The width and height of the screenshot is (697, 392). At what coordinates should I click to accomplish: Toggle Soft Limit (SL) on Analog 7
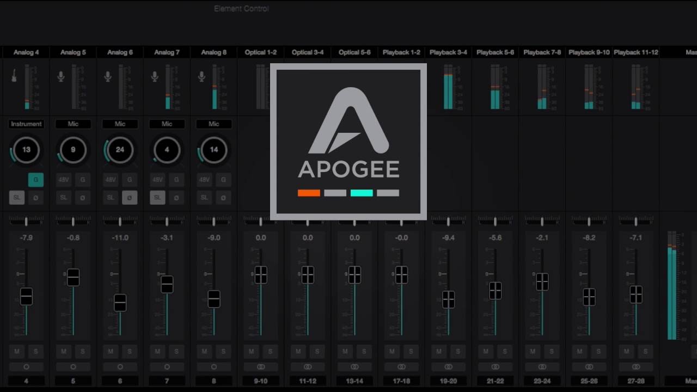157,198
